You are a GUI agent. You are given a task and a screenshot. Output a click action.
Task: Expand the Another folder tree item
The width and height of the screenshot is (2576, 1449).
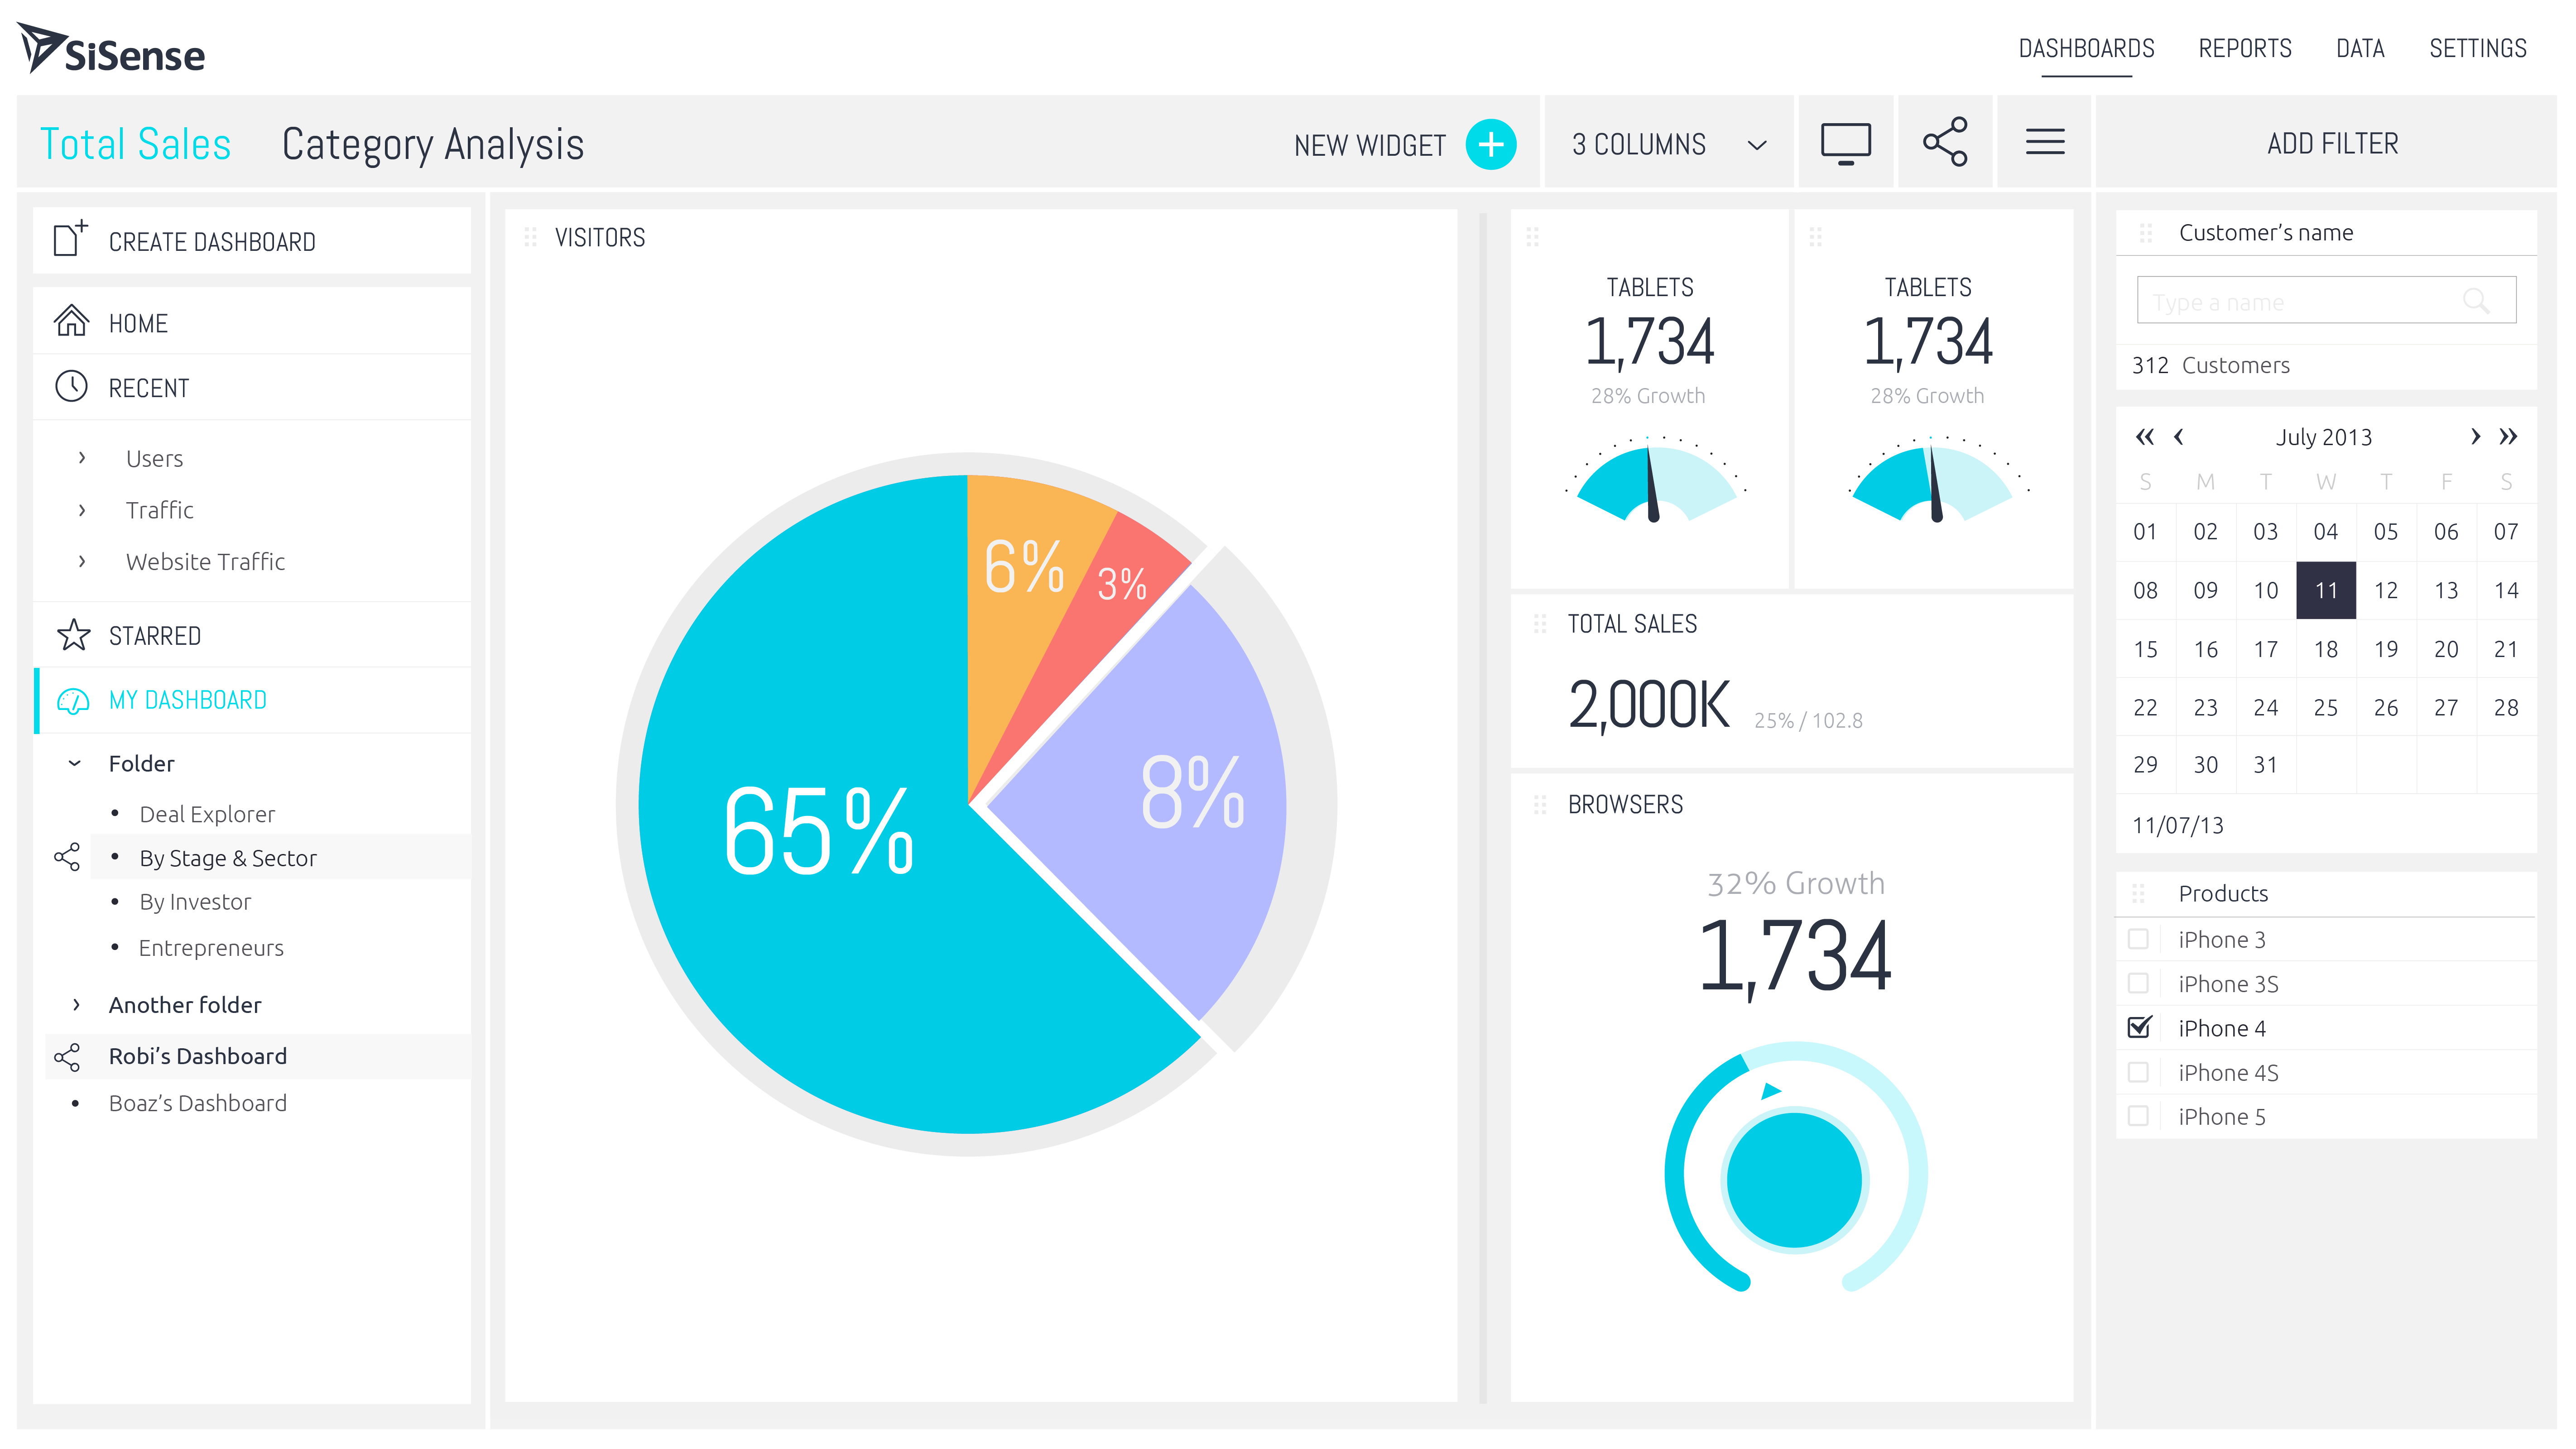point(76,1004)
